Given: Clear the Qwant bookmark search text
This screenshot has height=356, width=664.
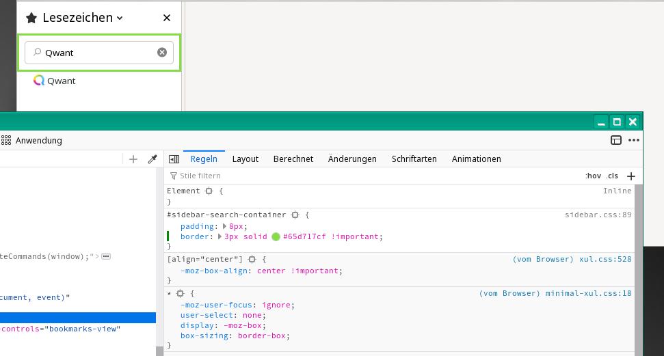Looking at the screenshot, I should pyautogui.click(x=162, y=53).
